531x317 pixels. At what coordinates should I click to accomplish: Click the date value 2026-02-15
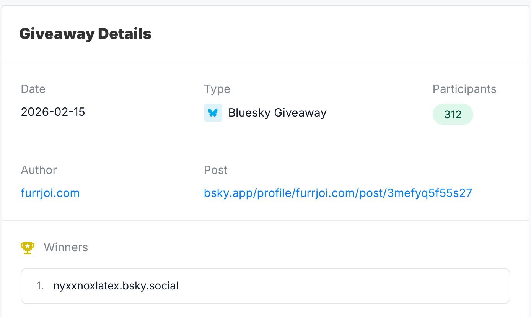point(53,112)
